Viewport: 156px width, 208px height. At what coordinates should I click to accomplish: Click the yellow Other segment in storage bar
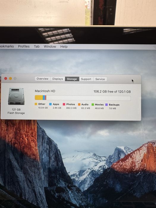(39, 97)
